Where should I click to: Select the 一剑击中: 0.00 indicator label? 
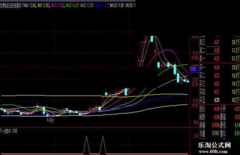(x=10, y=131)
